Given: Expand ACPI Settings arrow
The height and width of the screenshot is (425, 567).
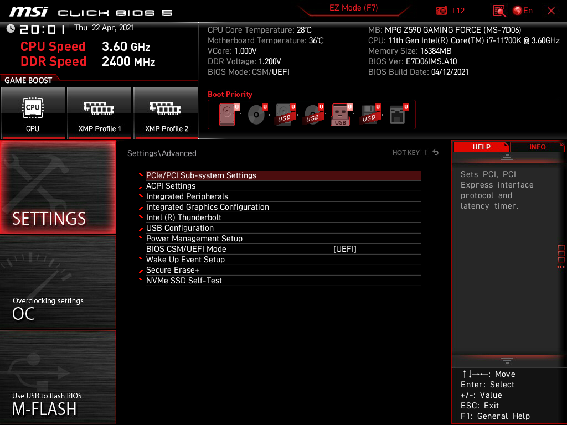Looking at the screenshot, I should pos(141,186).
